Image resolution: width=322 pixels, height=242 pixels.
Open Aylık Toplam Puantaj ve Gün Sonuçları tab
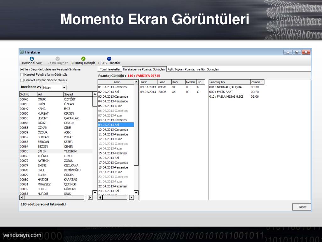point(193,69)
